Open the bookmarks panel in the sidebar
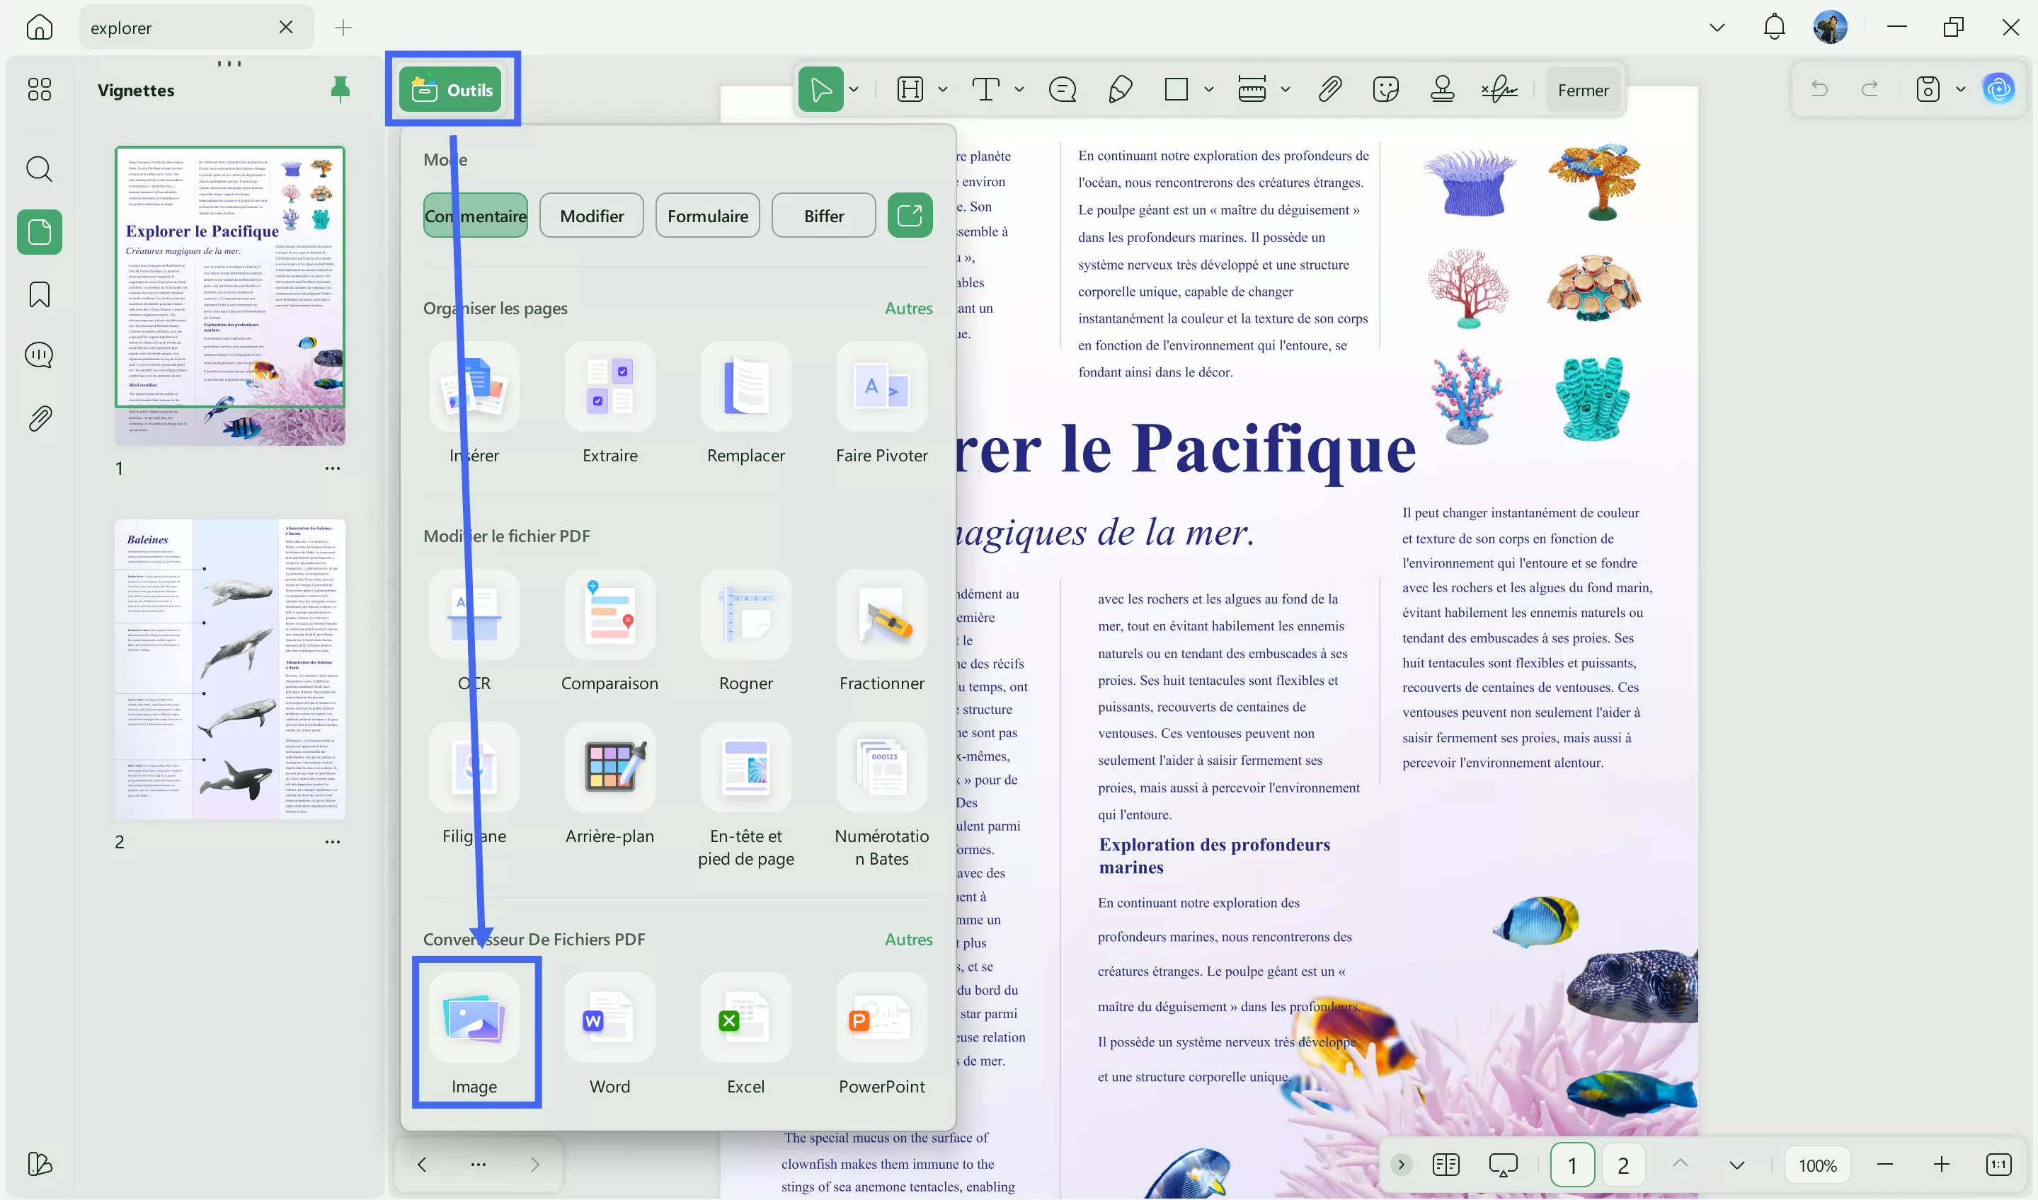Image resolution: width=2038 pixels, height=1200 pixels. tap(39, 294)
